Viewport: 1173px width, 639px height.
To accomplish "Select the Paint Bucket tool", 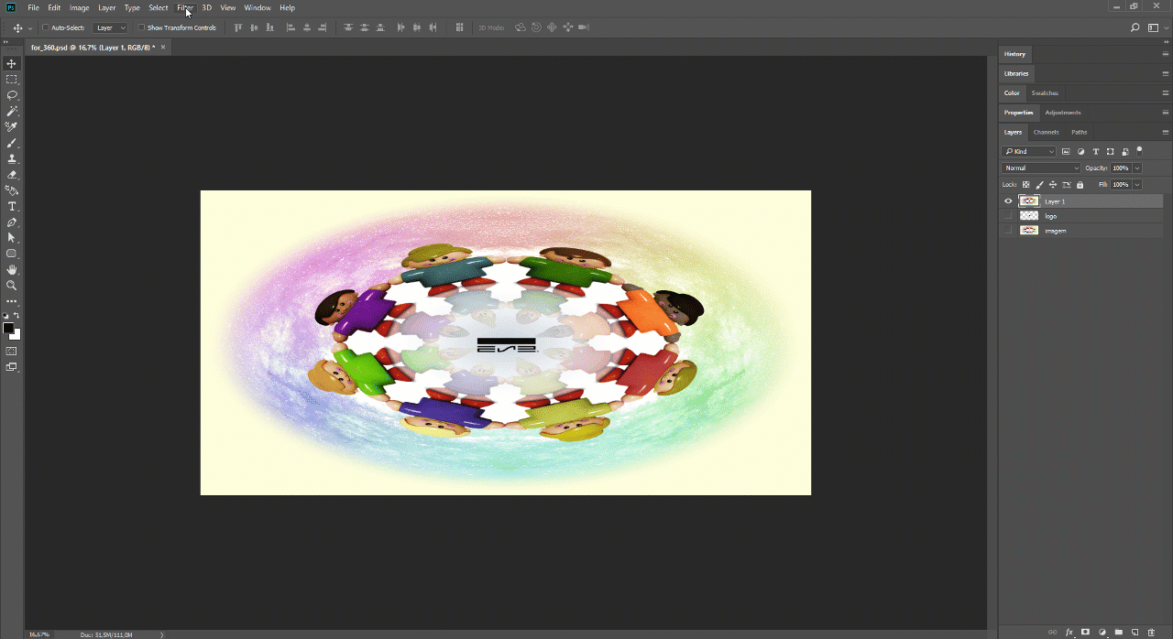I will pos(12,190).
